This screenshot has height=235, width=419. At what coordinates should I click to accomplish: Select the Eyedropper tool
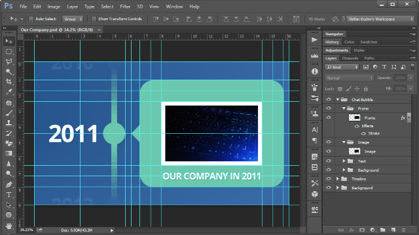coord(9,92)
